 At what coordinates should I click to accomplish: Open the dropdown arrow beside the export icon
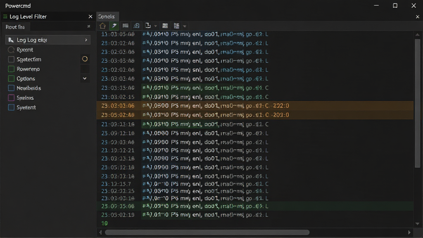(156, 26)
